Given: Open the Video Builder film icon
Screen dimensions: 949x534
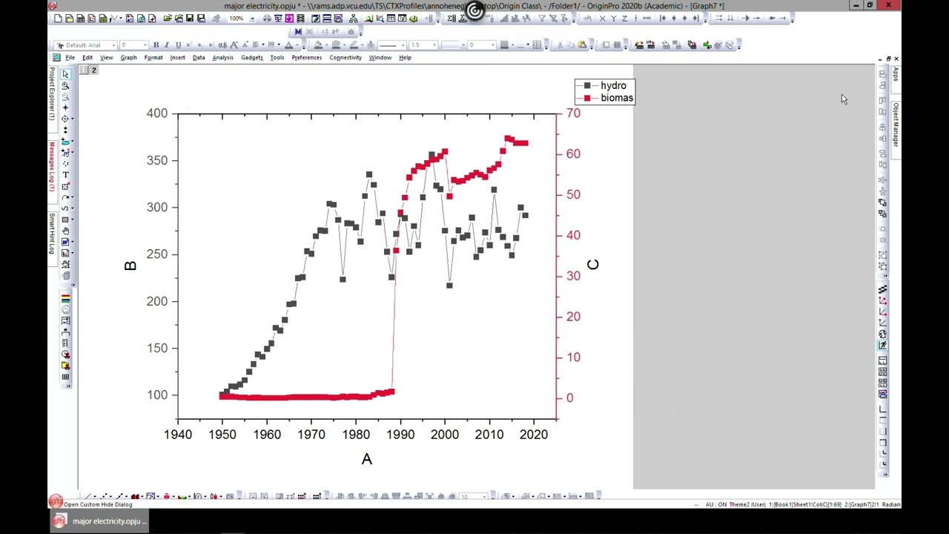Looking at the screenshot, I should pos(300,18).
